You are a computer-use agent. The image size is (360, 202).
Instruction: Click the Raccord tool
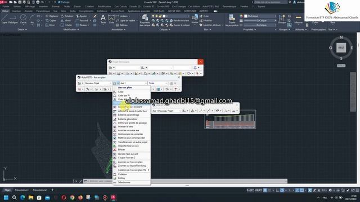[x=82, y=21]
